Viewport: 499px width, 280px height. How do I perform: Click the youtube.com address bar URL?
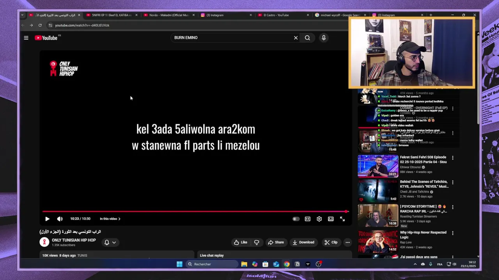click(82, 25)
